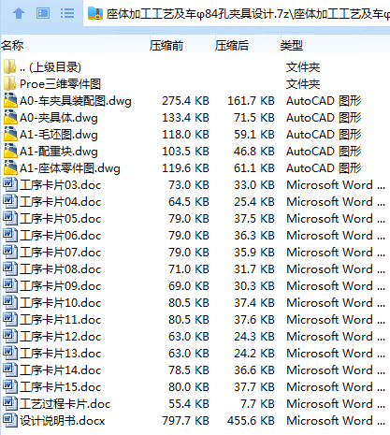This screenshot has width=390, height=435.
Task: Click the folder icon of .. (上级目录)
Action: coord(9,66)
